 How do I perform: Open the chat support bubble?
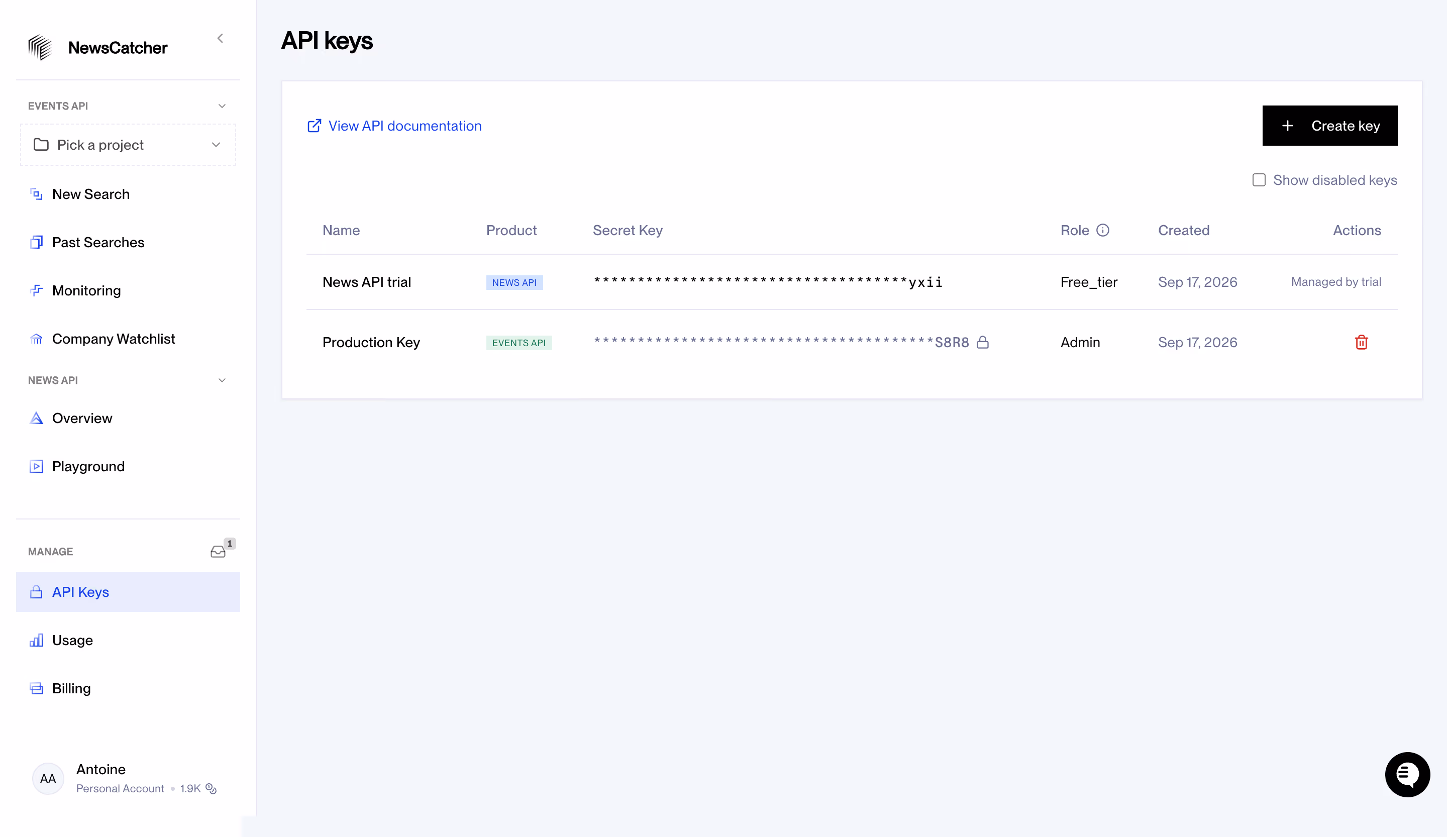coord(1407,774)
